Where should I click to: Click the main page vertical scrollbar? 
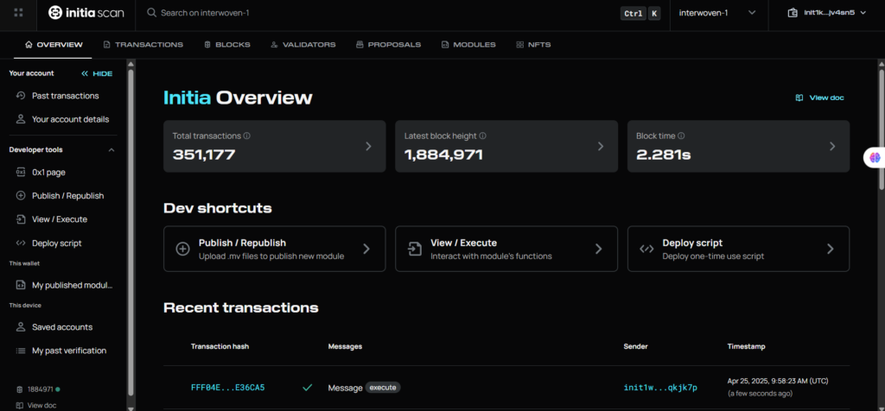coord(881,130)
